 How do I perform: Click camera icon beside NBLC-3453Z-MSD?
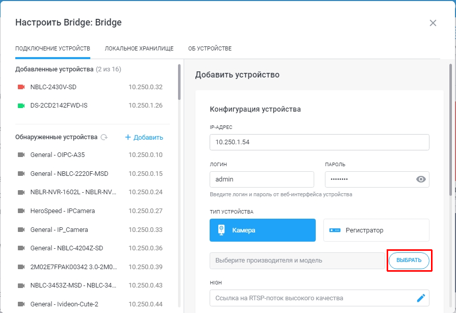tap(21, 285)
